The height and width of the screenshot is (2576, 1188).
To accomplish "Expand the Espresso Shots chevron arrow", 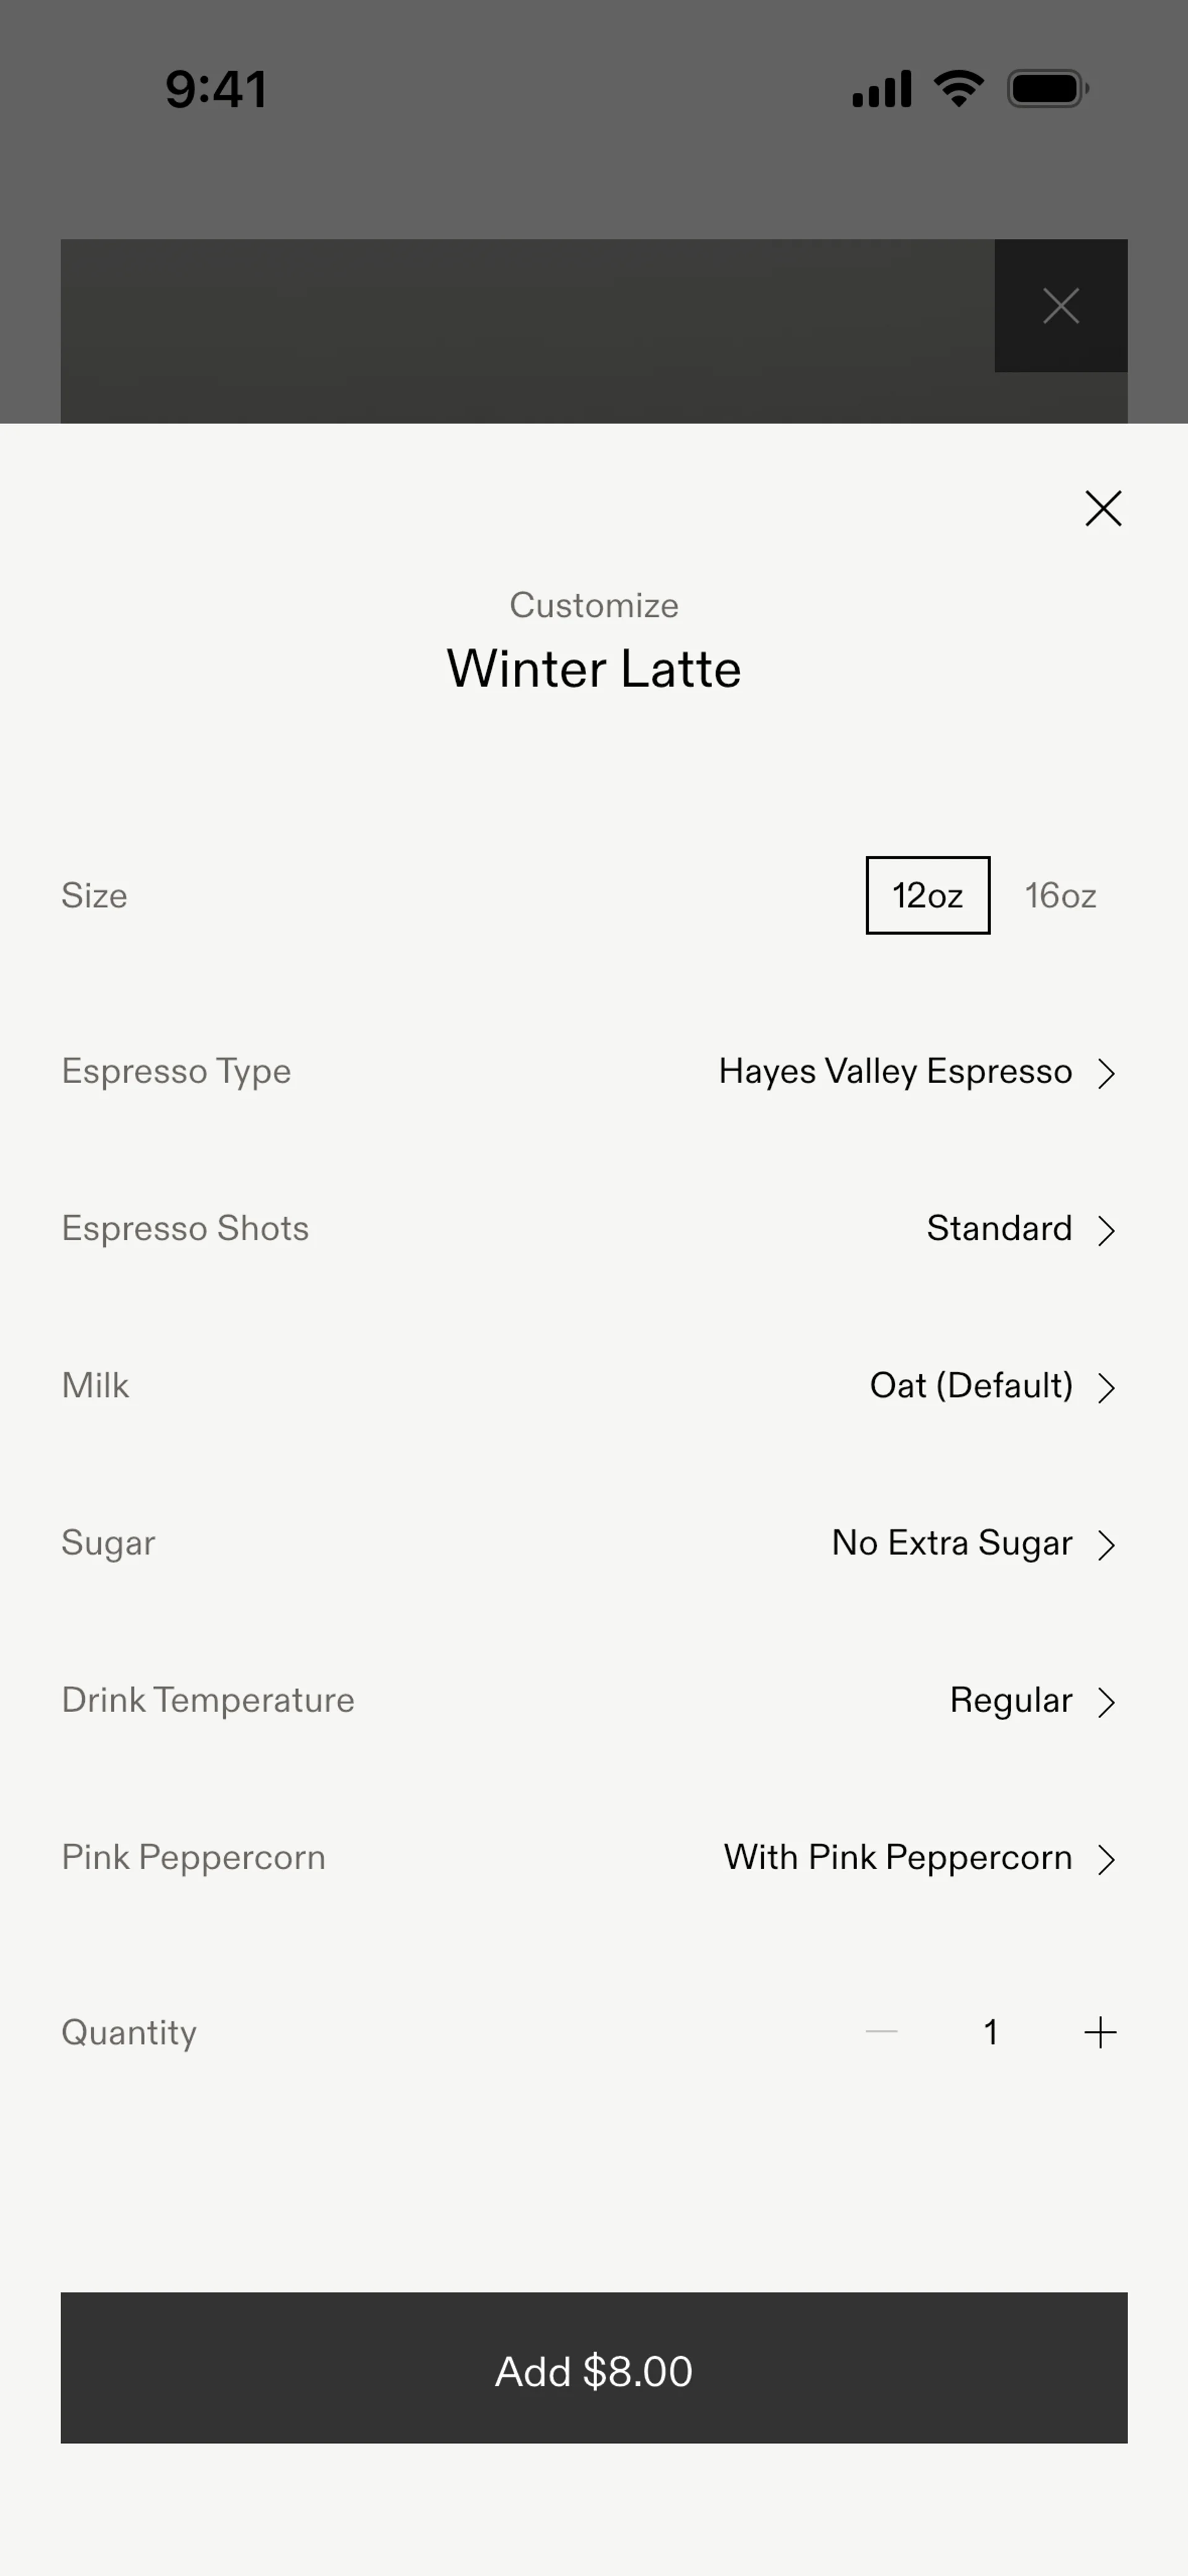I will 1105,1230.
